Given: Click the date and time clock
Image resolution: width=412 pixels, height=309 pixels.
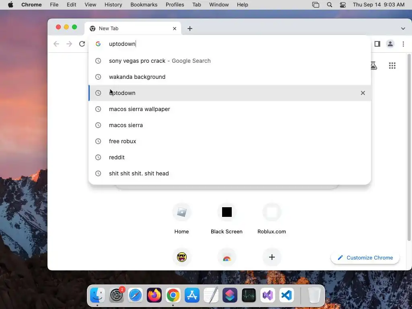Looking at the screenshot, I should pos(379,5).
